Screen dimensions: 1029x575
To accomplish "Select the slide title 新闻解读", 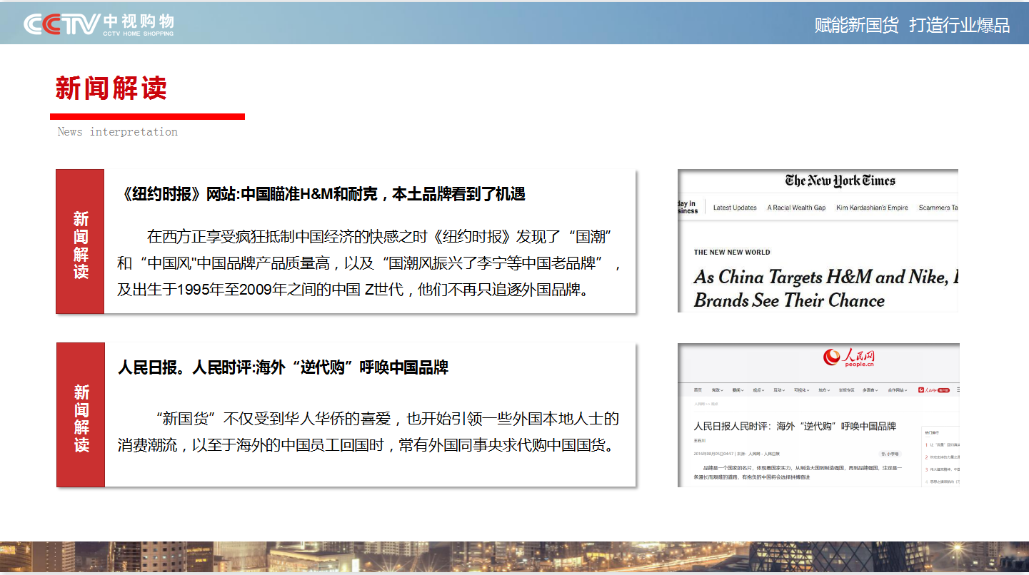I will pyautogui.click(x=111, y=88).
